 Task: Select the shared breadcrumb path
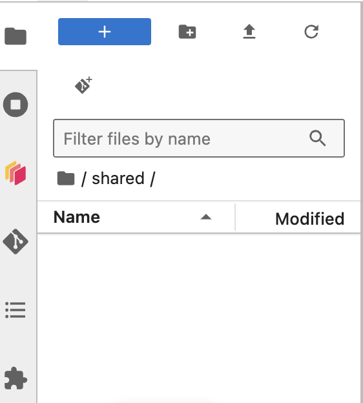[x=118, y=178]
